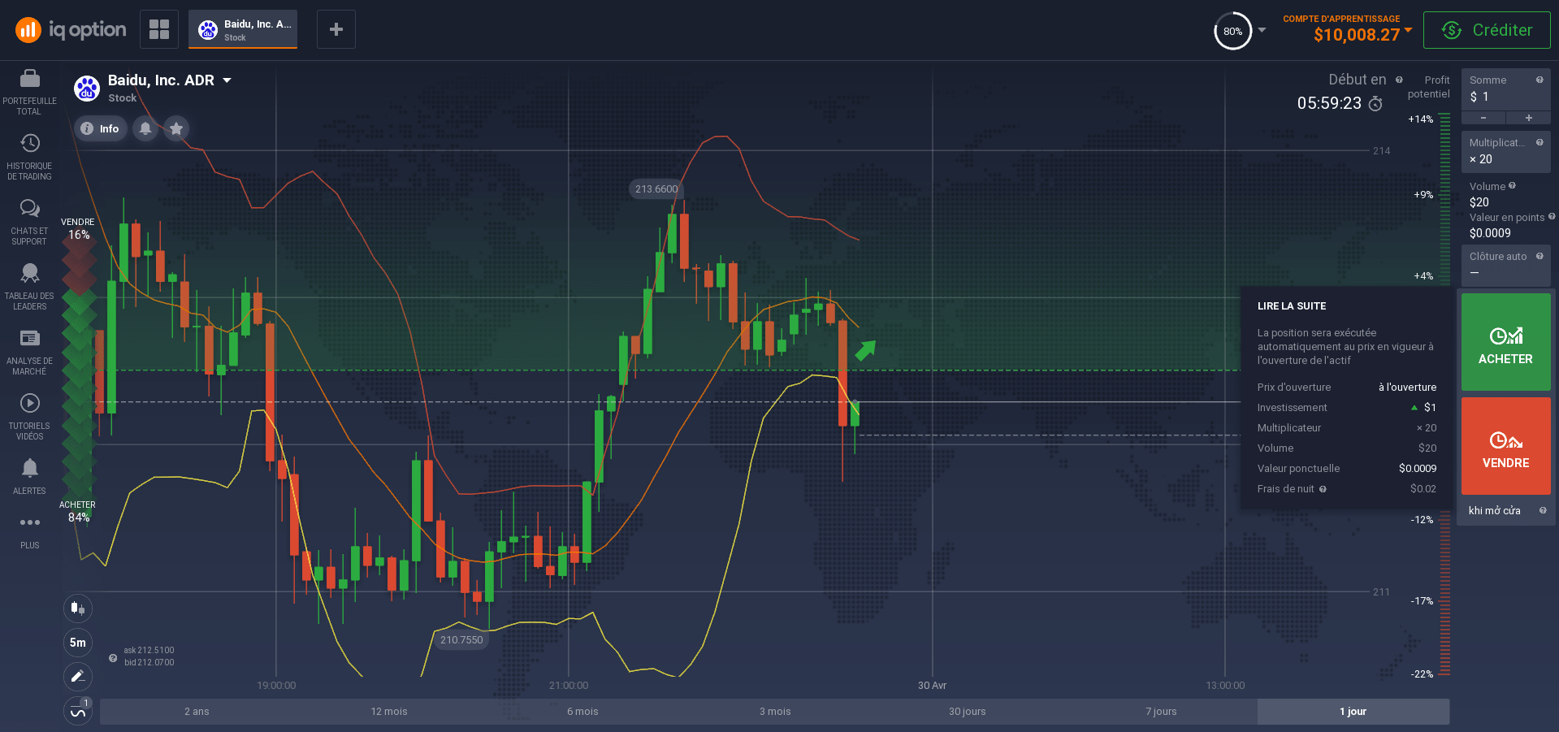Click the green ACHETER button

click(x=1505, y=343)
